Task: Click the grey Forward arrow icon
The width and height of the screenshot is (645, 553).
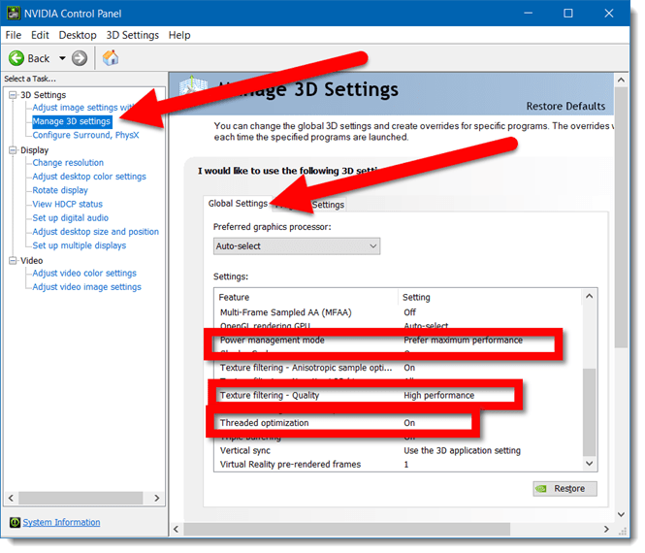Action: point(80,58)
